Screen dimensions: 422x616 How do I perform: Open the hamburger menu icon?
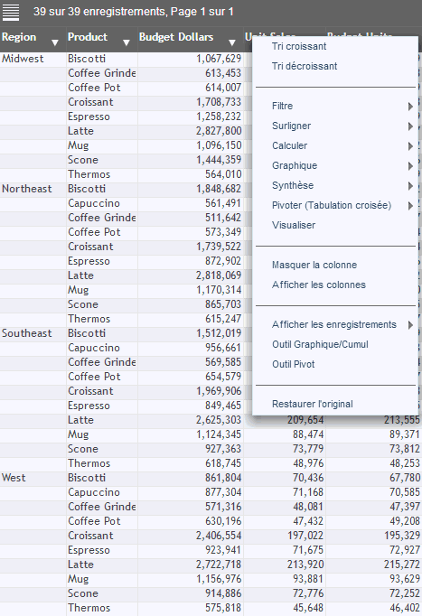tap(11, 12)
